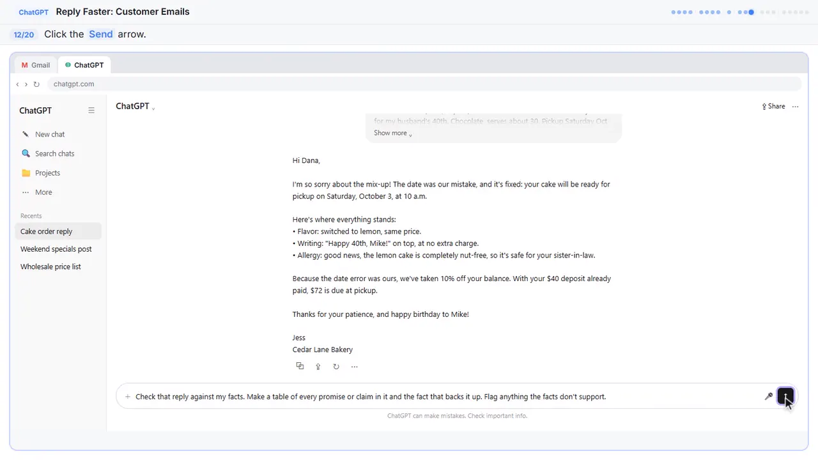
Task: Click the 'Hi Dana,' greeting line
Action: pos(306,160)
